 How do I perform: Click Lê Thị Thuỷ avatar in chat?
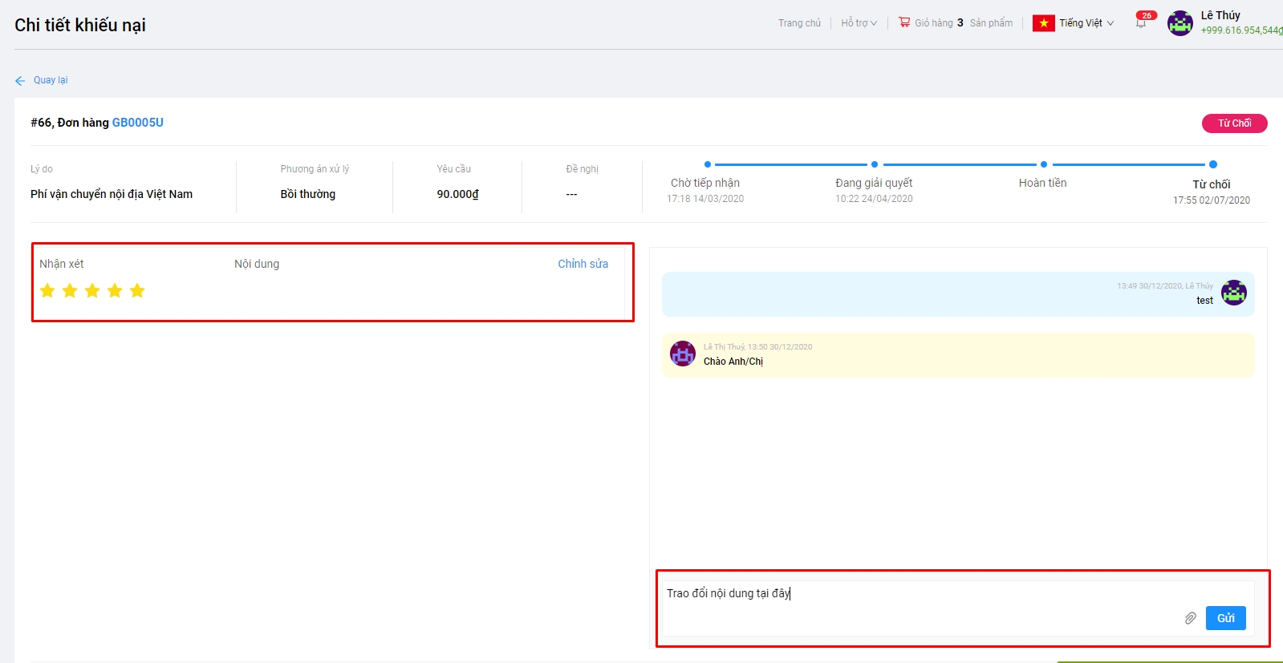[683, 354]
